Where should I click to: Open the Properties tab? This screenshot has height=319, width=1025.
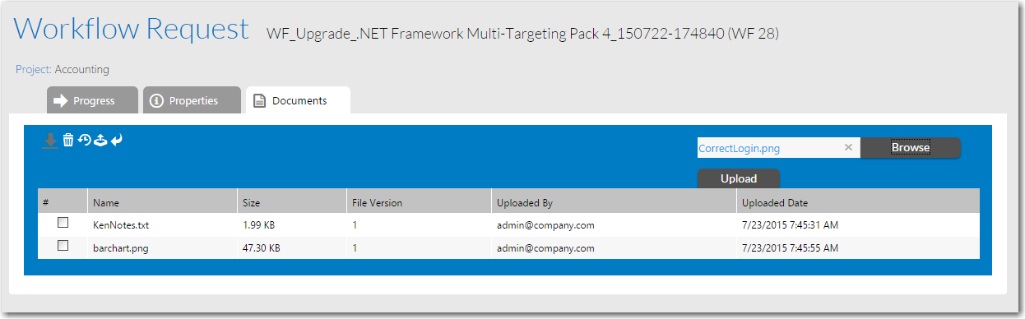(x=192, y=100)
